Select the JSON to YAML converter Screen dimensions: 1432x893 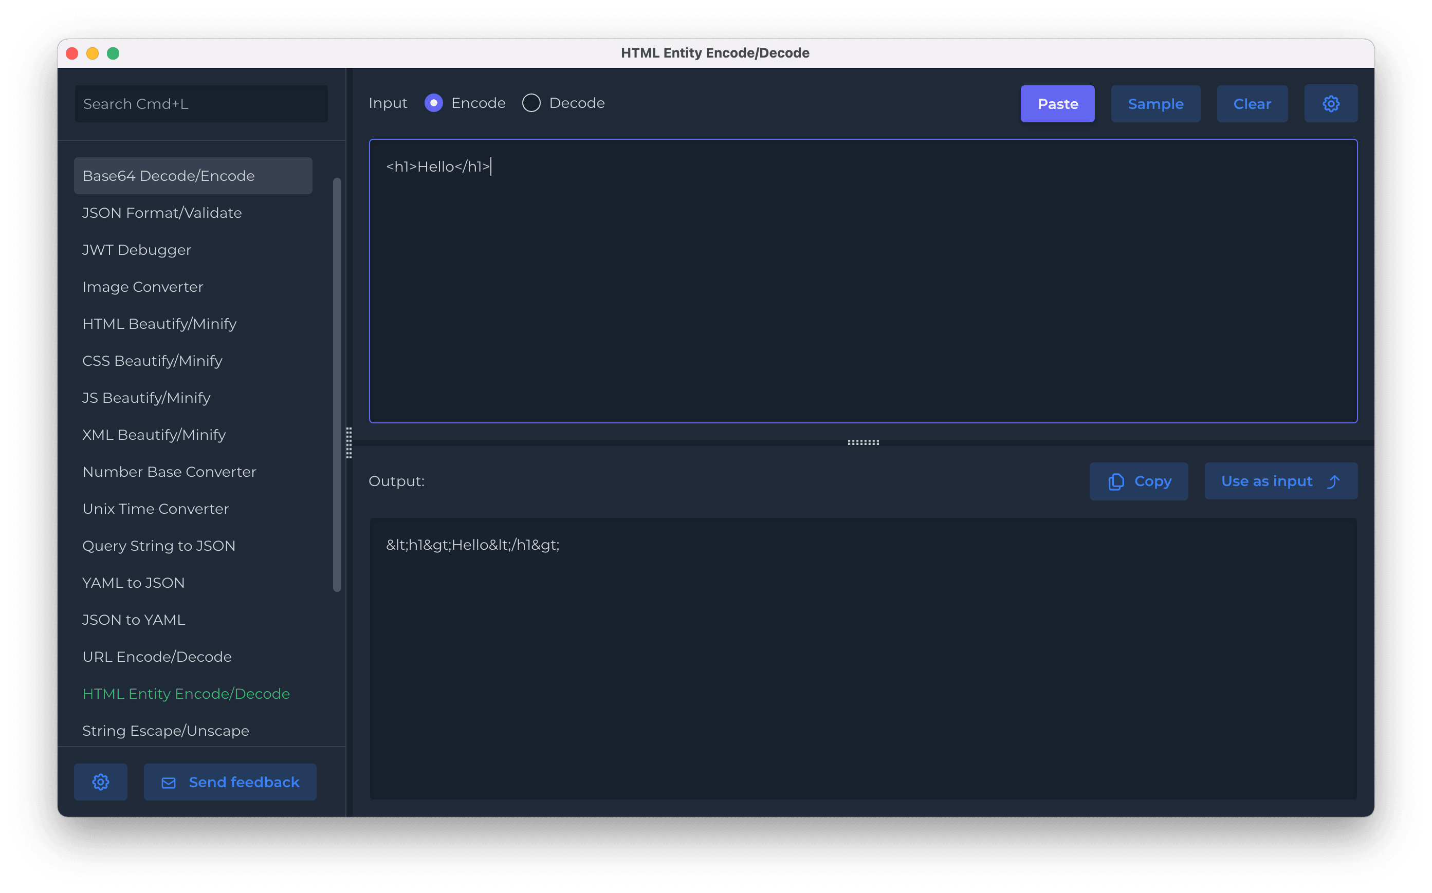(134, 620)
